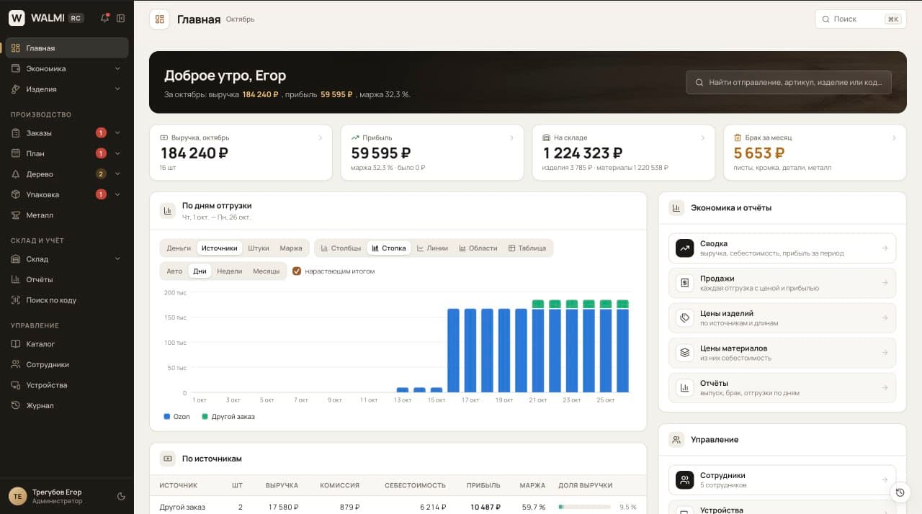Image resolution: width=922 pixels, height=514 pixels.
Task: Expand Склад sidebar chevron
Action: click(x=117, y=259)
